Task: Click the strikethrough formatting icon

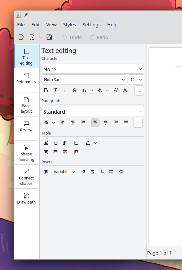Action: pyautogui.click(x=74, y=90)
